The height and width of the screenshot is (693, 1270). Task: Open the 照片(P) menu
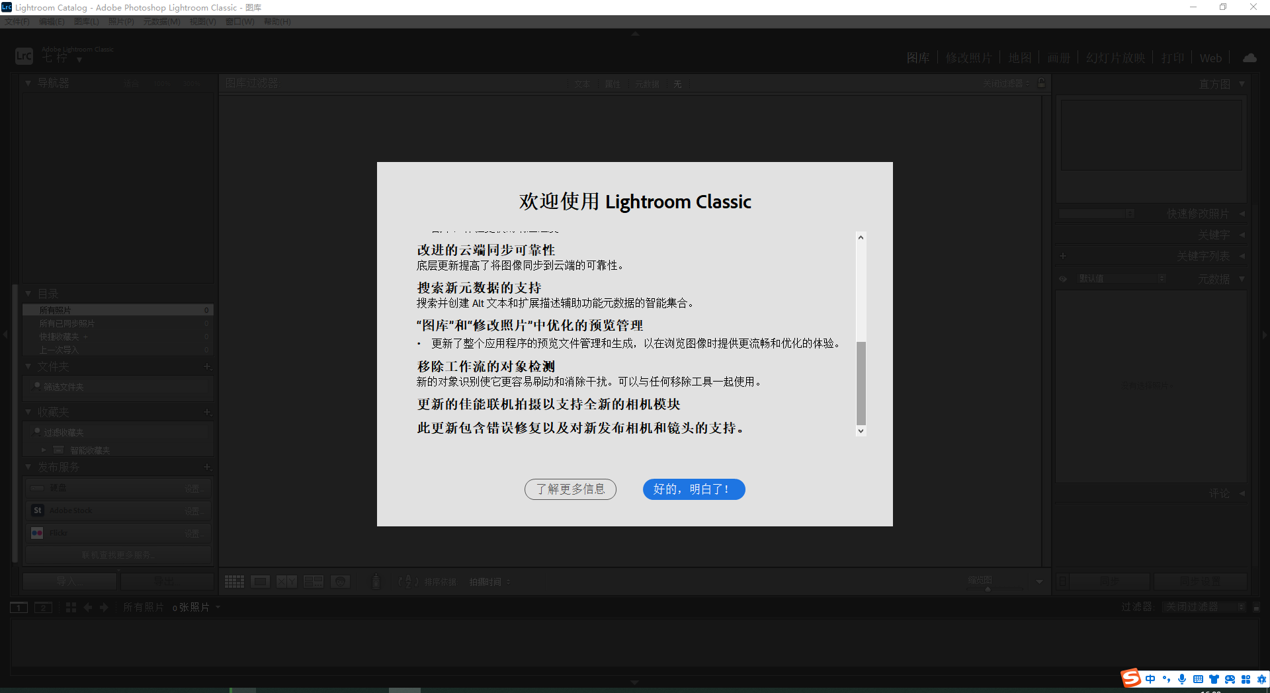click(x=121, y=22)
